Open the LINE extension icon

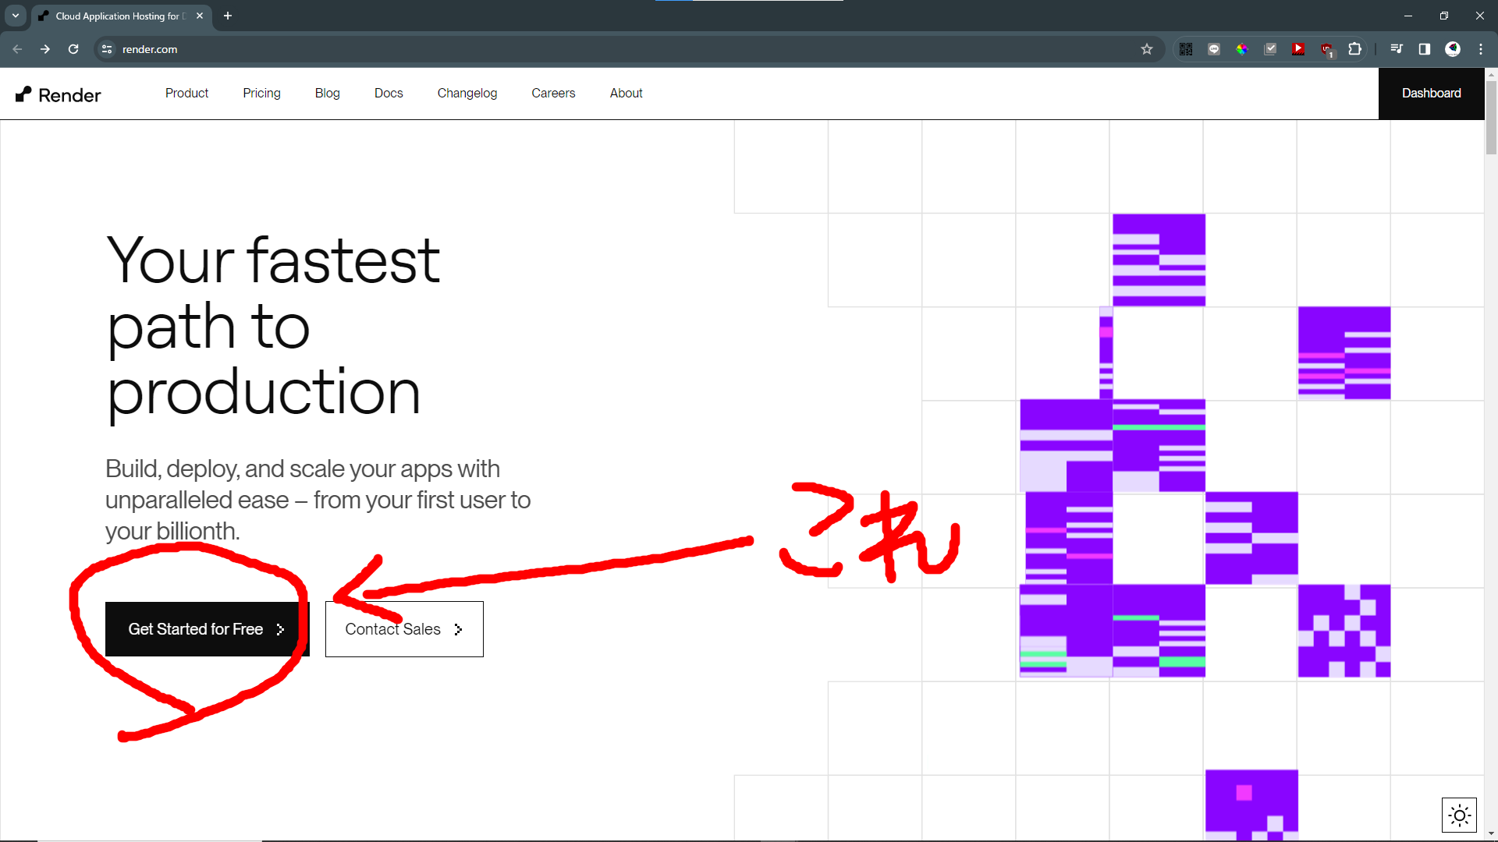[x=1214, y=49]
